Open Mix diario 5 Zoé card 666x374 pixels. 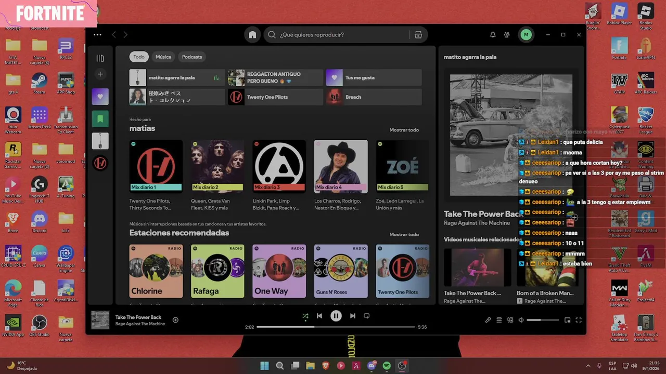403,176
